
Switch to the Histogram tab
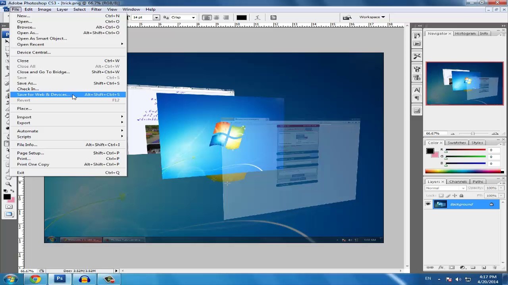coord(465,34)
